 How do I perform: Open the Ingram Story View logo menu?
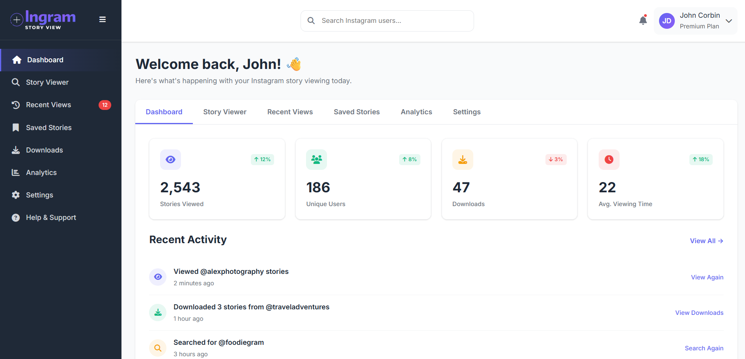[43, 20]
